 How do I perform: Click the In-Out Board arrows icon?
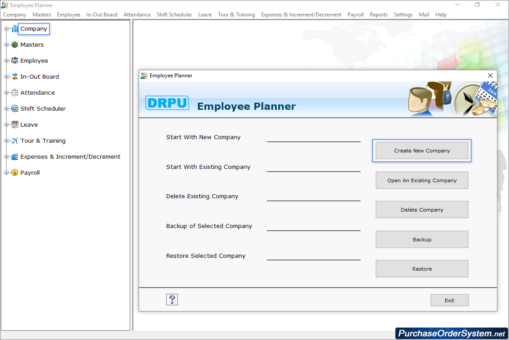coord(15,77)
